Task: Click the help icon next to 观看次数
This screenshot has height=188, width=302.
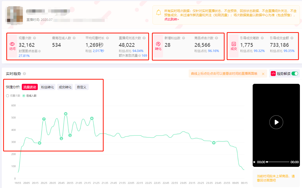Action: click(x=34, y=38)
